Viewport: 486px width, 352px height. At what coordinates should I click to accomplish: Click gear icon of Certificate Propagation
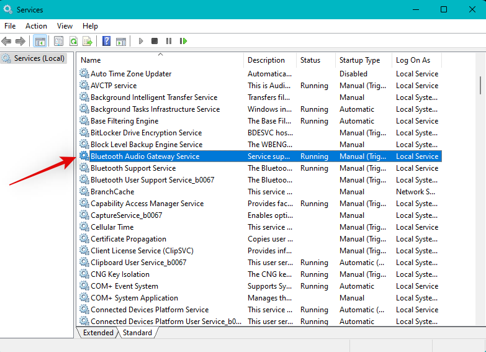[x=84, y=238]
